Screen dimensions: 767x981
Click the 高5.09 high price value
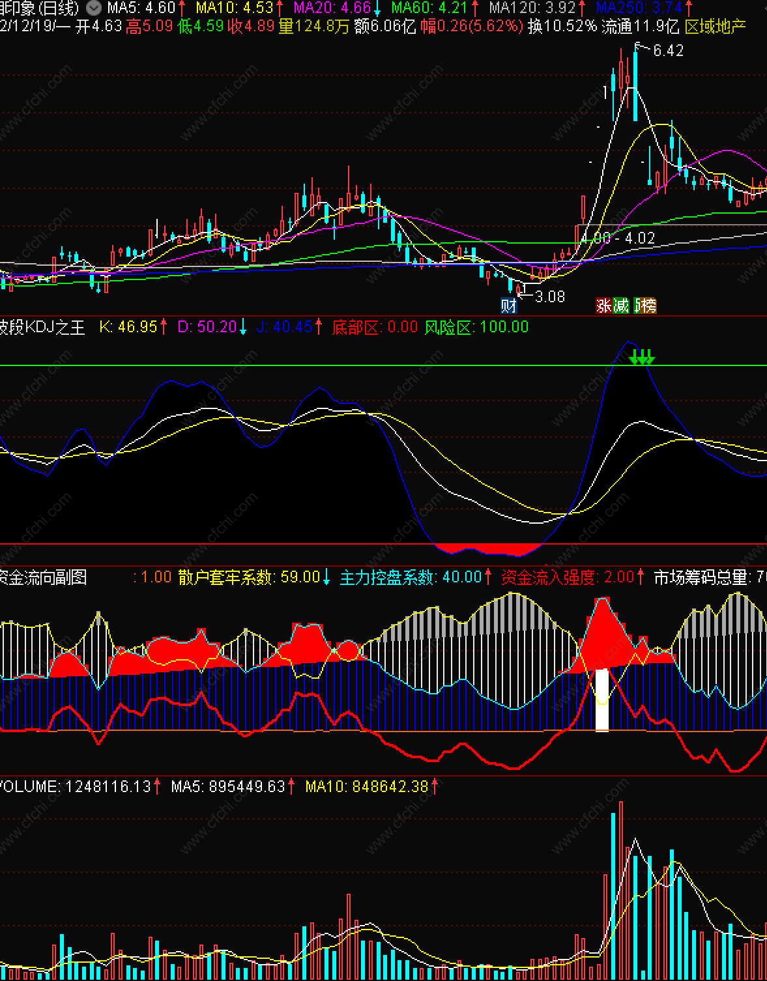[149, 26]
